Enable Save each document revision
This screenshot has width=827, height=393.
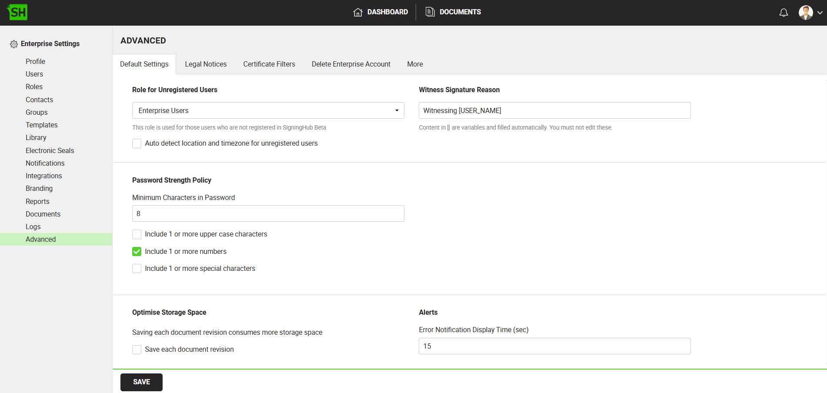click(137, 350)
